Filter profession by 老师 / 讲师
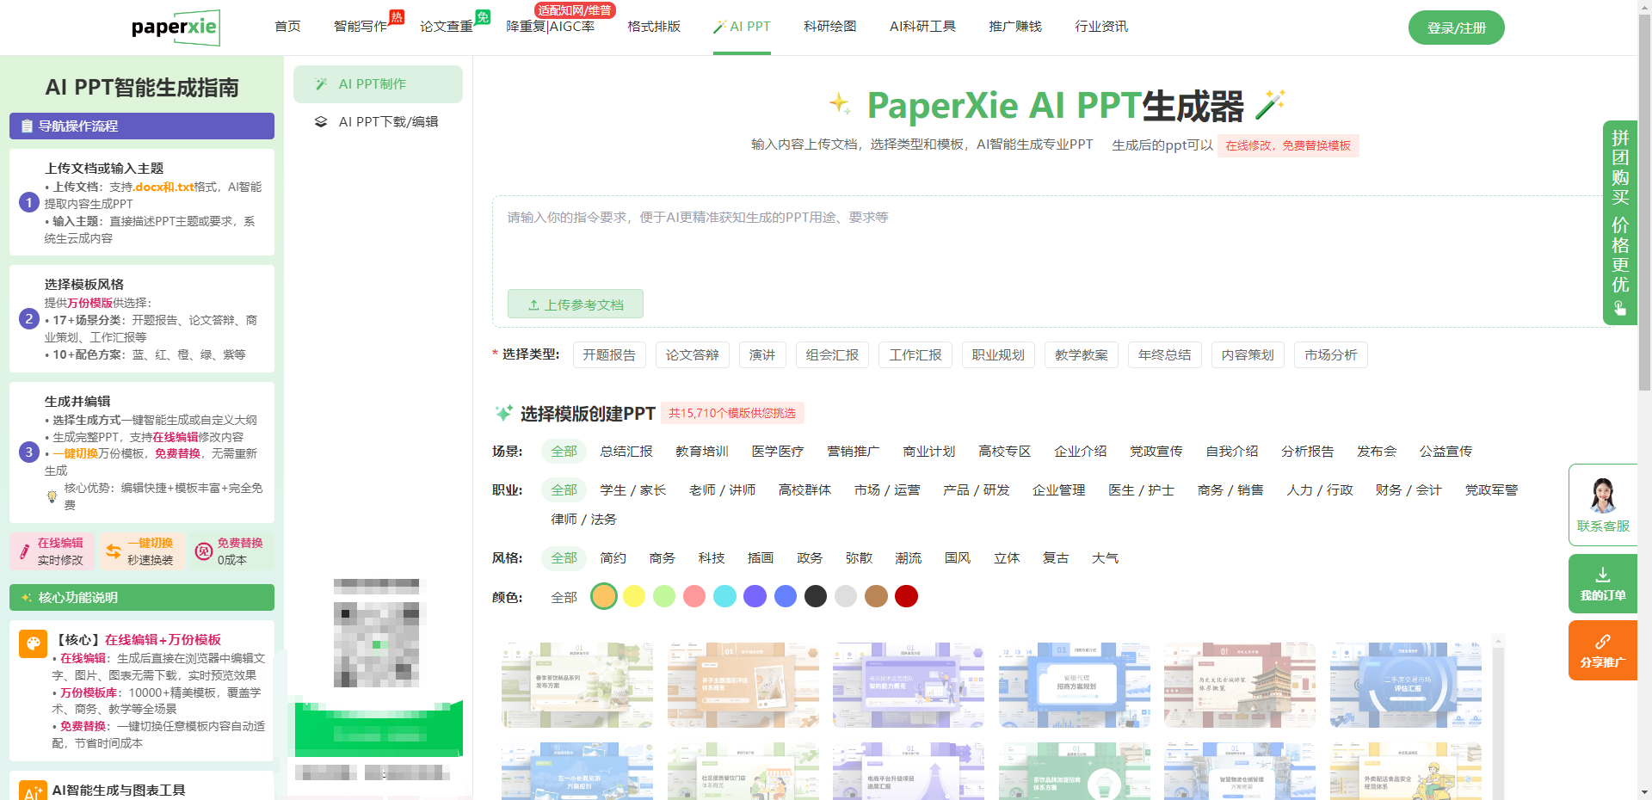Image resolution: width=1652 pixels, height=800 pixels. [x=722, y=490]
